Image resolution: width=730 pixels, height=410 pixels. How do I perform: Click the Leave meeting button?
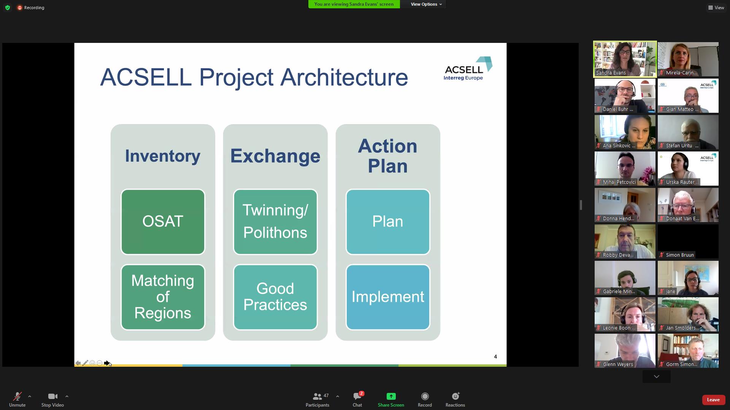[713, 399]
